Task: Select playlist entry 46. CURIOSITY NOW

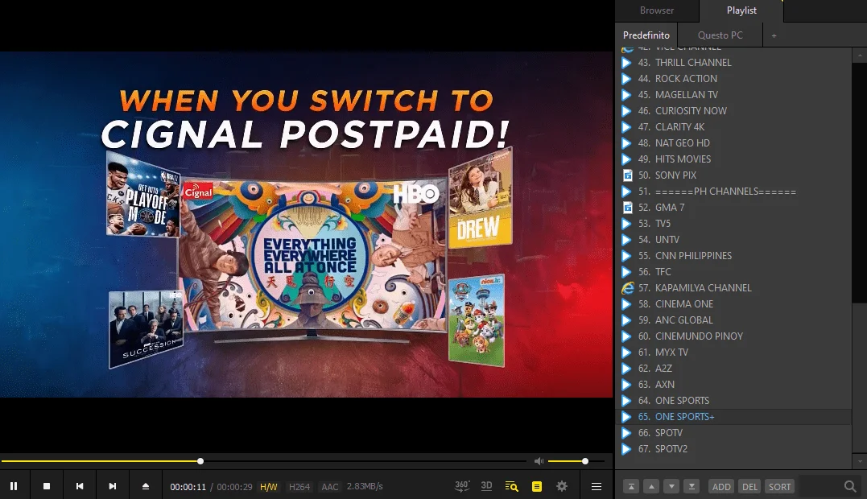Action: (733, 110)
